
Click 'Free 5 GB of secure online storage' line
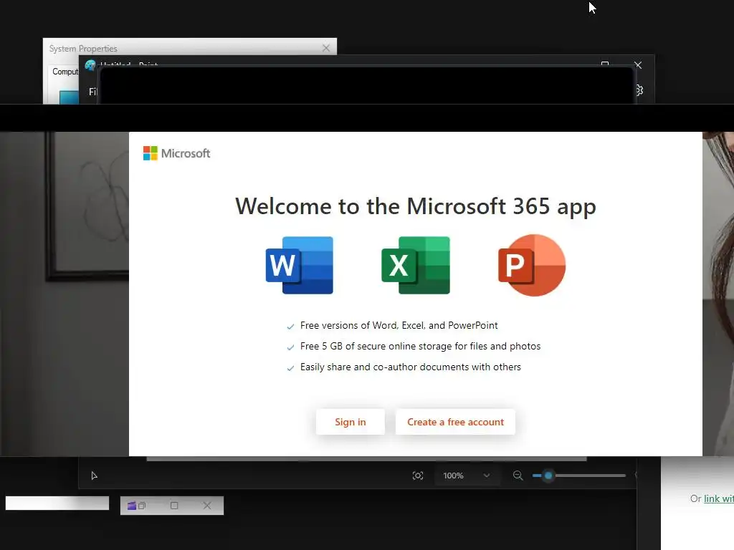click(x=420, y=346)
